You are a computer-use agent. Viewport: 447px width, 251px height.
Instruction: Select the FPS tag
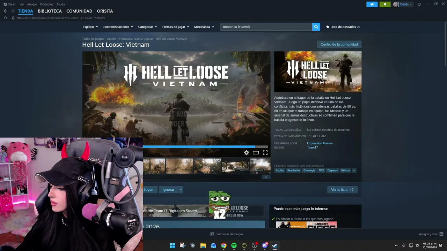click(x=321, y=170)
